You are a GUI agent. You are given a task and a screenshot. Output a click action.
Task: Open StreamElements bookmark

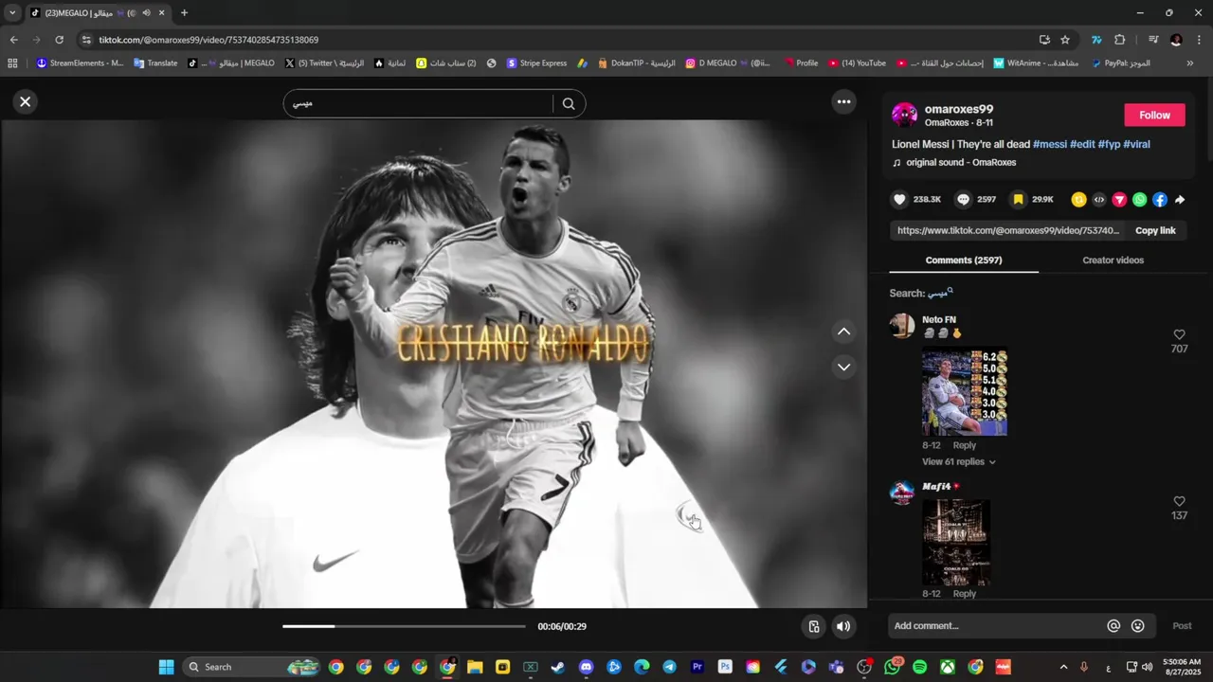pyautogui.click(x=80, y=63)
